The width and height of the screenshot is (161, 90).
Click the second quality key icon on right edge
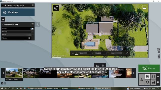coord(159,52)
